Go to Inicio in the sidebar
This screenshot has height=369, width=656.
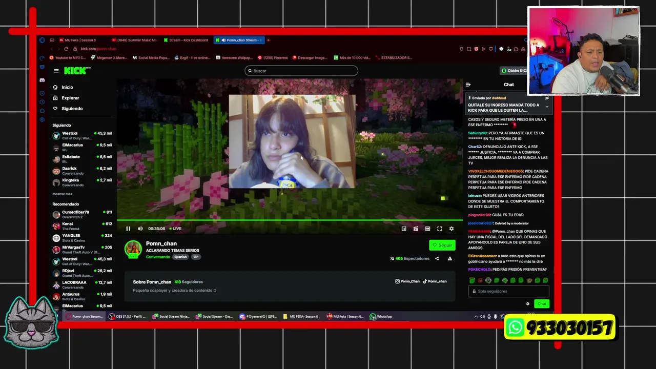click(67, 87)
